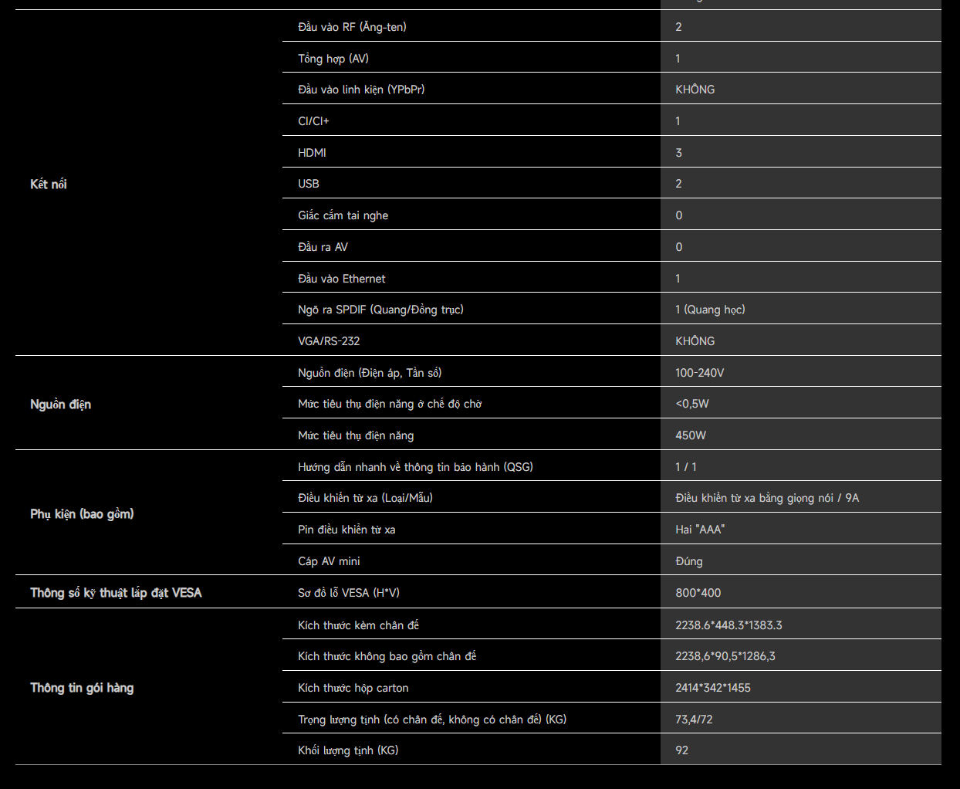Click the "VGA/RS-232" row label
Viewport: 960px width, 789px height.
click(x=329, y=341)
